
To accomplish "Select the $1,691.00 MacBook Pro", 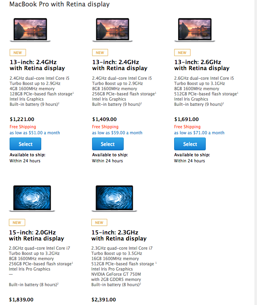I will (190, 144).
